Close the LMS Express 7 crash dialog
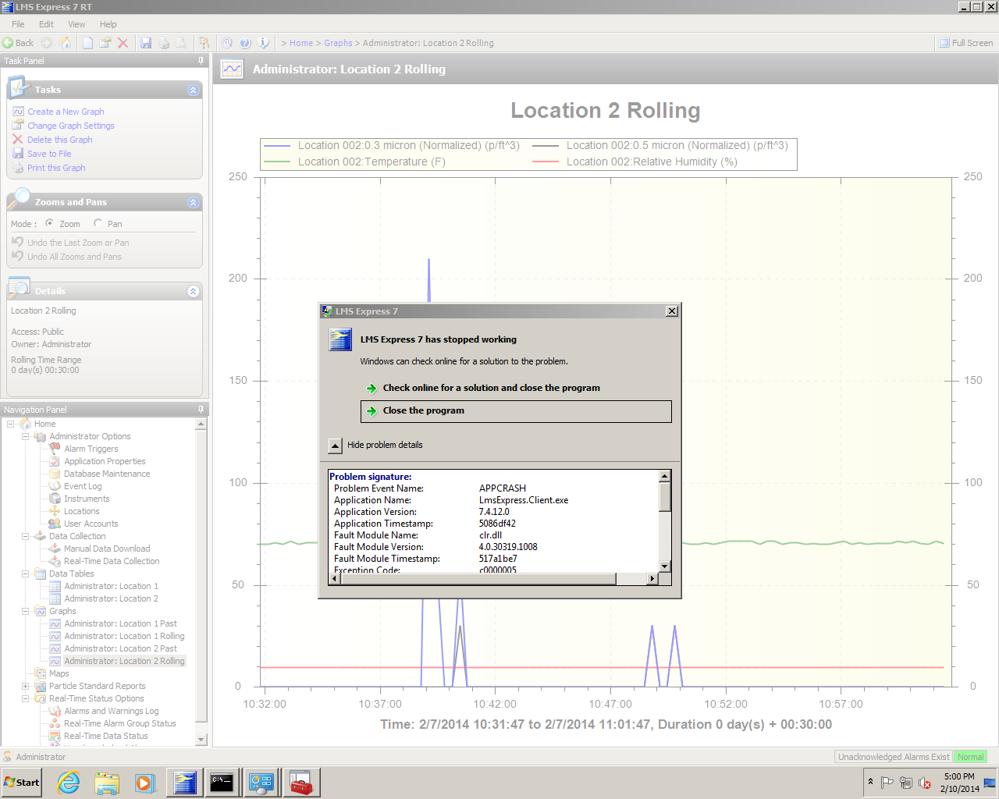 (671, 311)
